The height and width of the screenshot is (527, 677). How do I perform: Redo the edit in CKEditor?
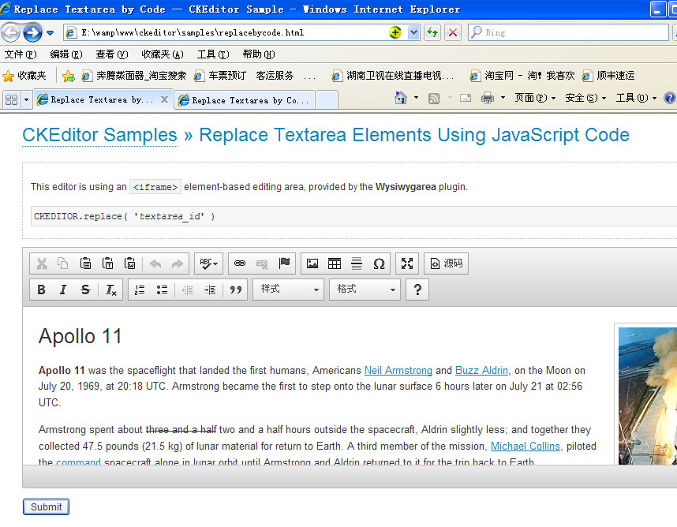pyautogui.click(x=178, y=263)
